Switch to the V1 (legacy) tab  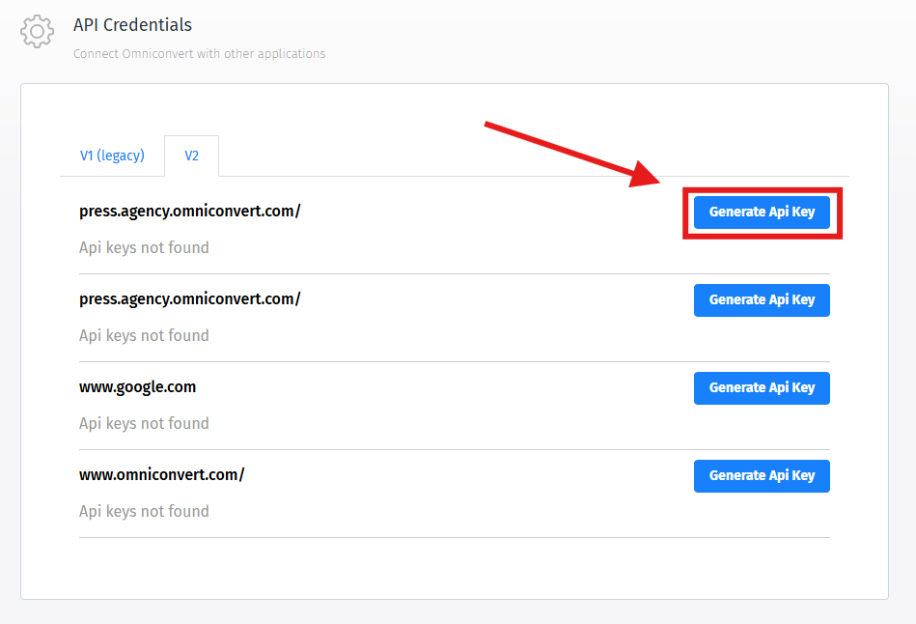click(112, 156)
